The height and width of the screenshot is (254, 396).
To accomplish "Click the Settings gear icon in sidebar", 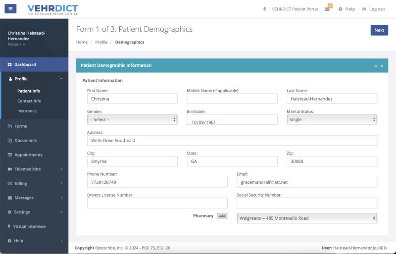I will [x=10, y=212].
